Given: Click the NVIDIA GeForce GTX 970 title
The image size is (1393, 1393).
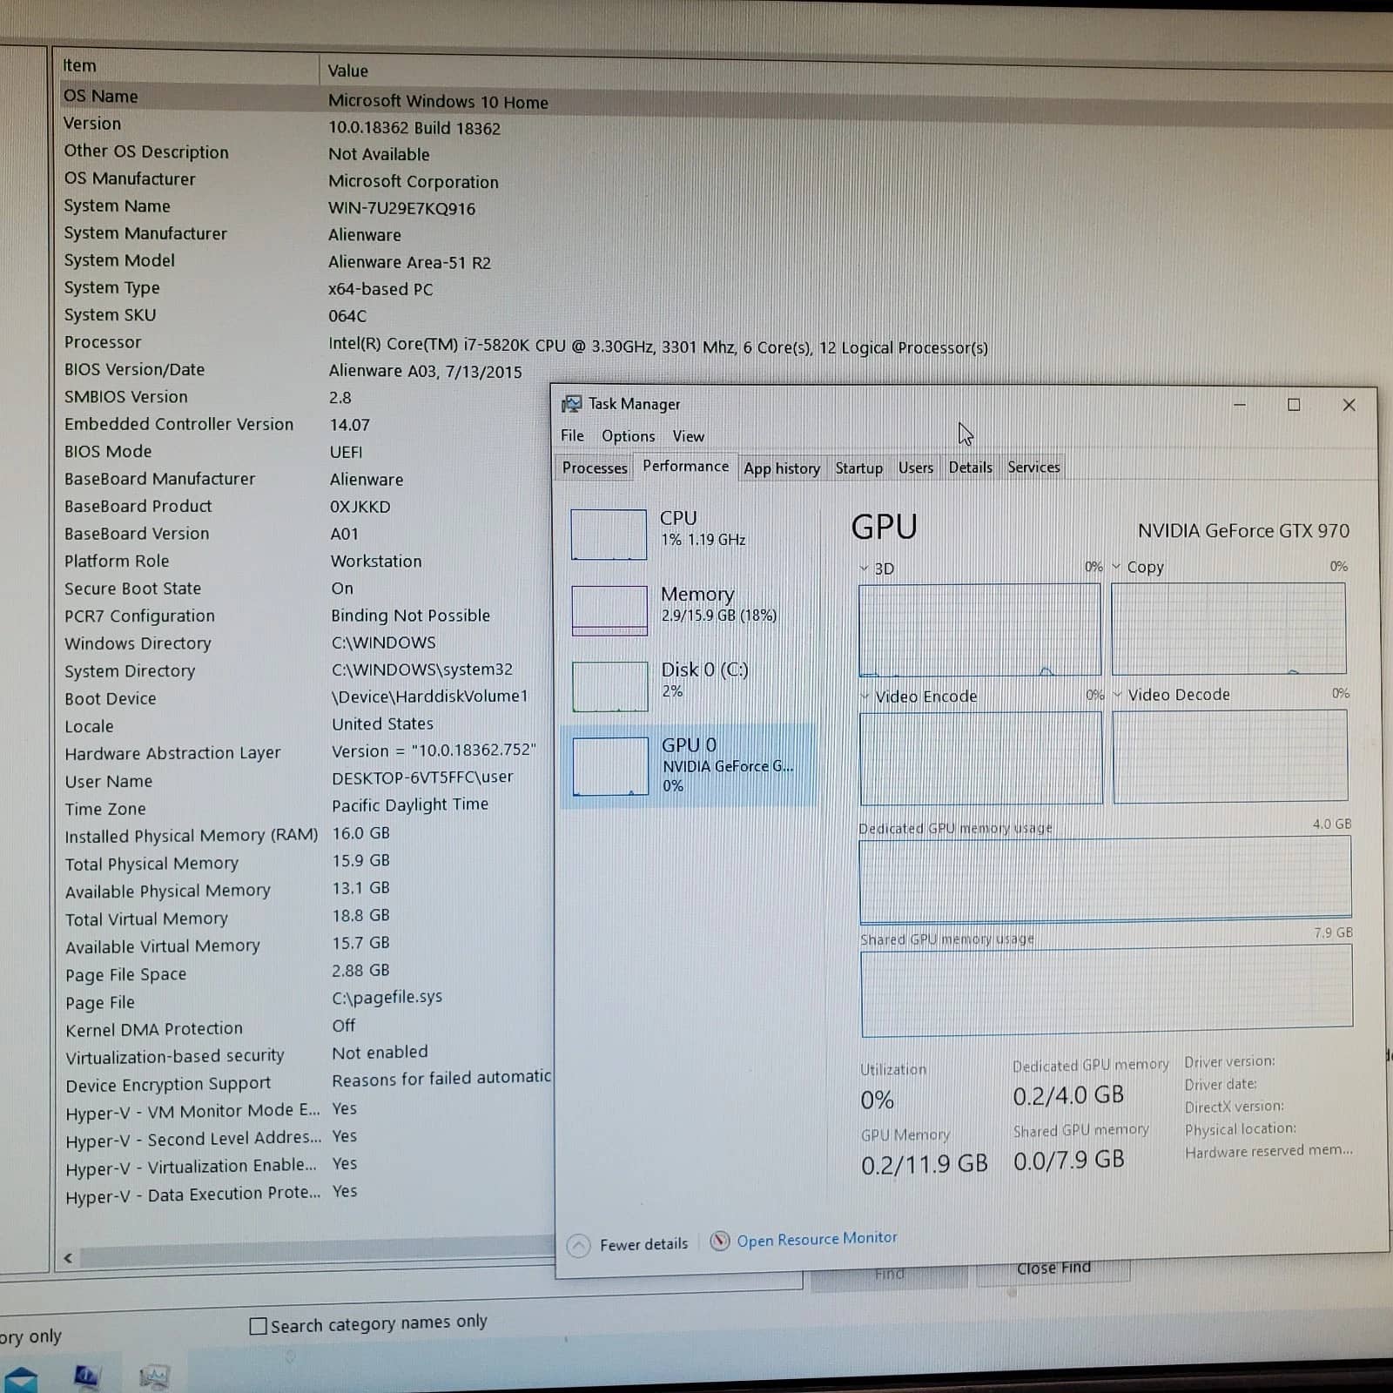Looking at the screenshot, I should coord(1243,531).
